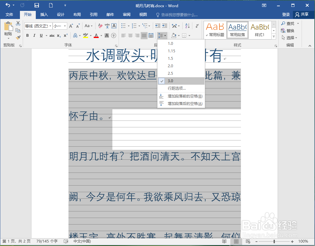Click the Clear All Formatting icon
Screen dimensions: 315x246
pos(100,26)
